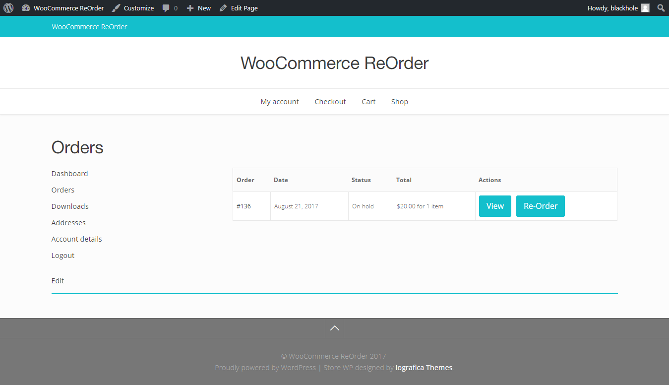Select Checkout in the navigation menu
Viewport: 669px width, 385px height.
[x=330, y=101]
